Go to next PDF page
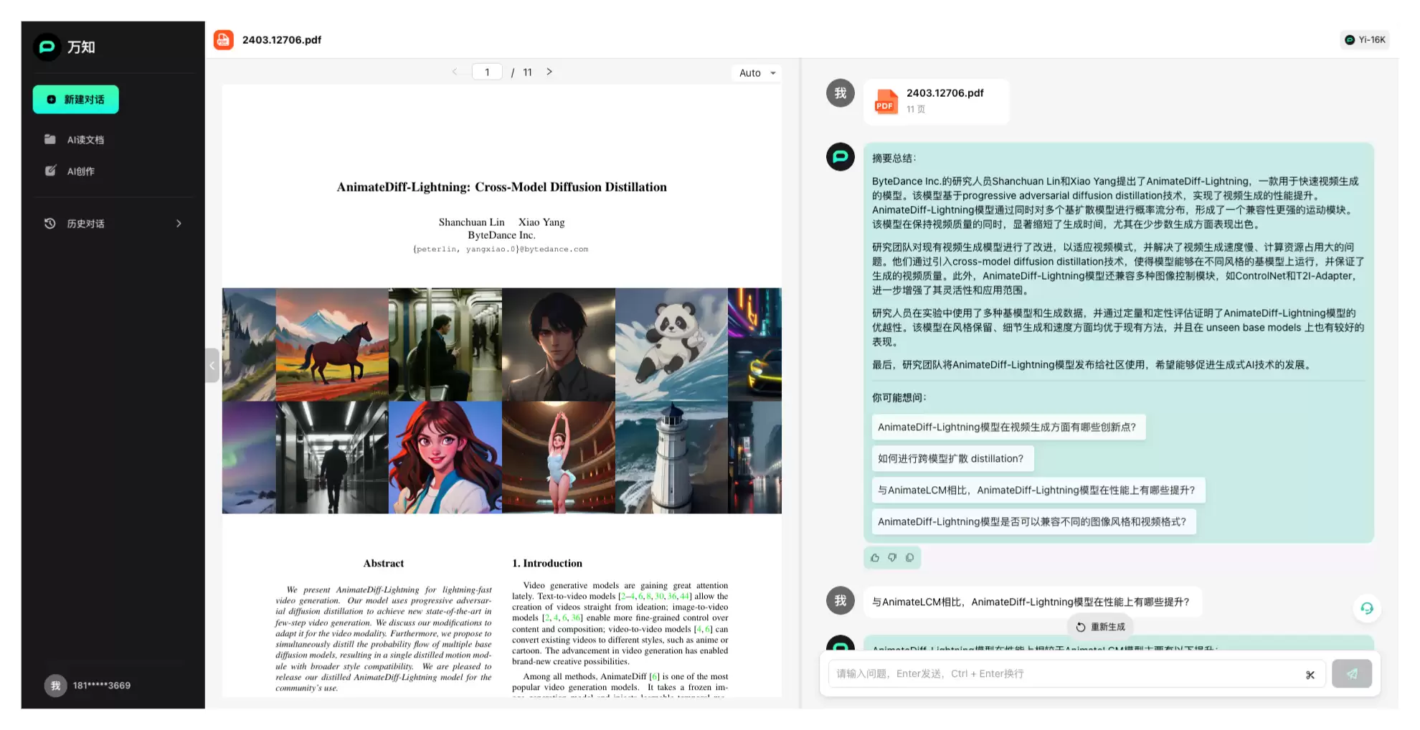 click(x=549, y=72)
